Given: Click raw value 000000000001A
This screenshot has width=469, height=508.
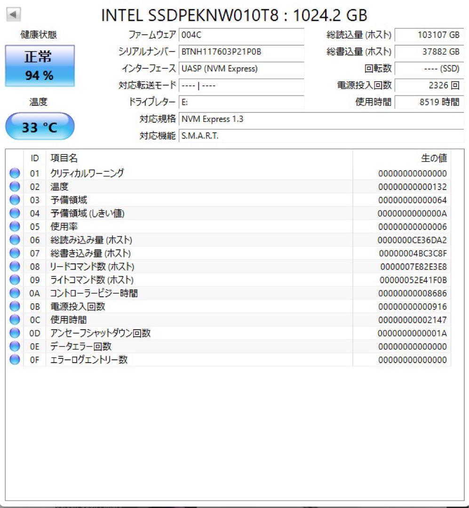Looking at the screenshot, I should [412, 333].
